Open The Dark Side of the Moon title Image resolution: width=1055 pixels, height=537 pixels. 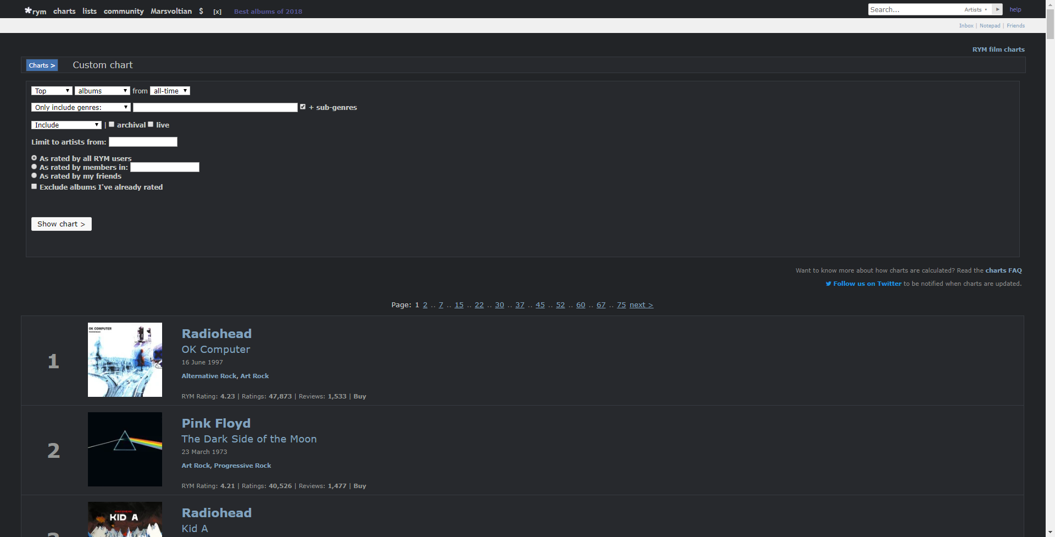click(x=249, y=439)
